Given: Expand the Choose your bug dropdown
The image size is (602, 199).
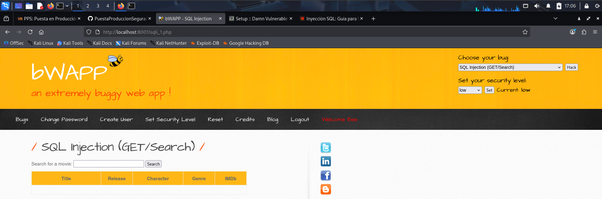Looking at the screenshot, I should pyautogui.click(x=510, y=67).
